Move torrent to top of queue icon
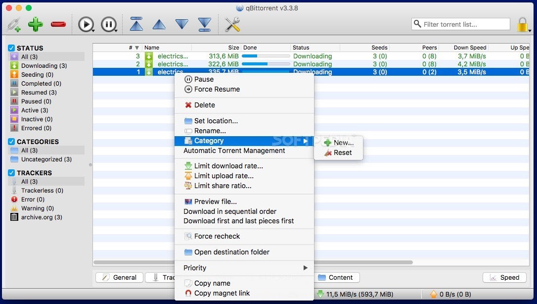This screenshot has width=537, height=304. (136, 24)
